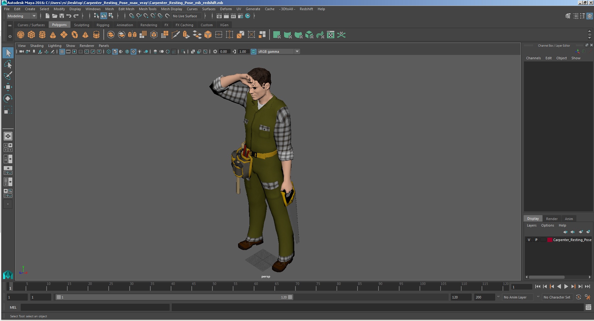The height and width of the screenshot is (321, 594).
Task: Click the gamma value field 1.00
Action: point(244,52)
